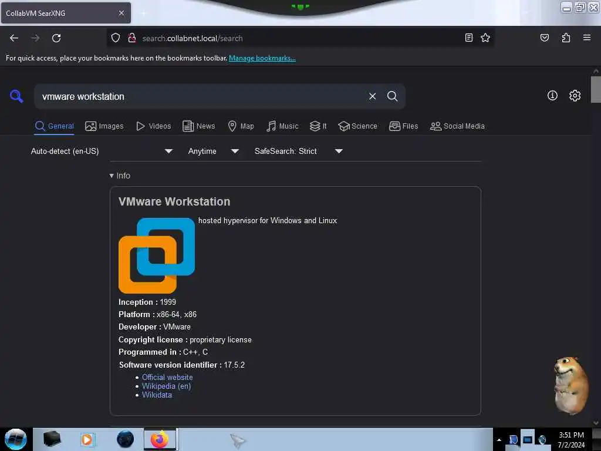Open the Auto-detect (en-US) language dropdown
This screenshot has width=601, height=451.
pos(102,151)
